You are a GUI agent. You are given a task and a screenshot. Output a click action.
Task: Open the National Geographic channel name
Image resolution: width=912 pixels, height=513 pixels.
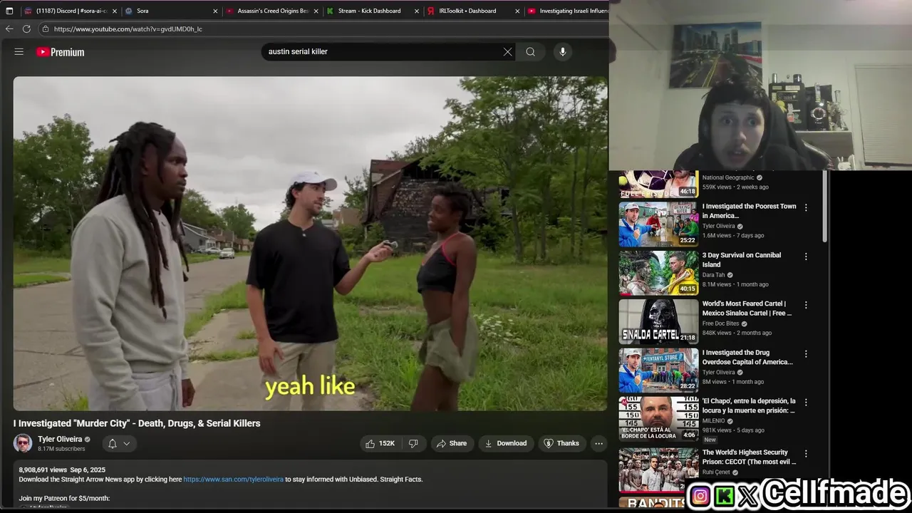[x=728, y=177]
